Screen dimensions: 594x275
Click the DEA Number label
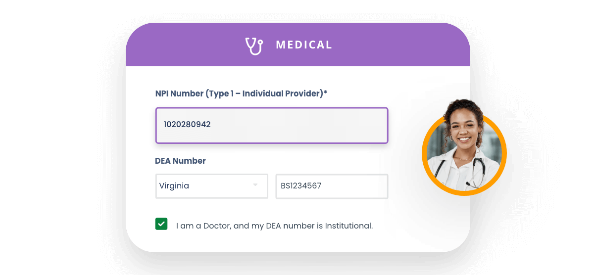[181, 161]
